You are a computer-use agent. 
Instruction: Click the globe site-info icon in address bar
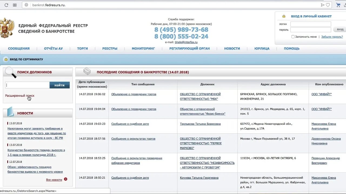[26, 5]
